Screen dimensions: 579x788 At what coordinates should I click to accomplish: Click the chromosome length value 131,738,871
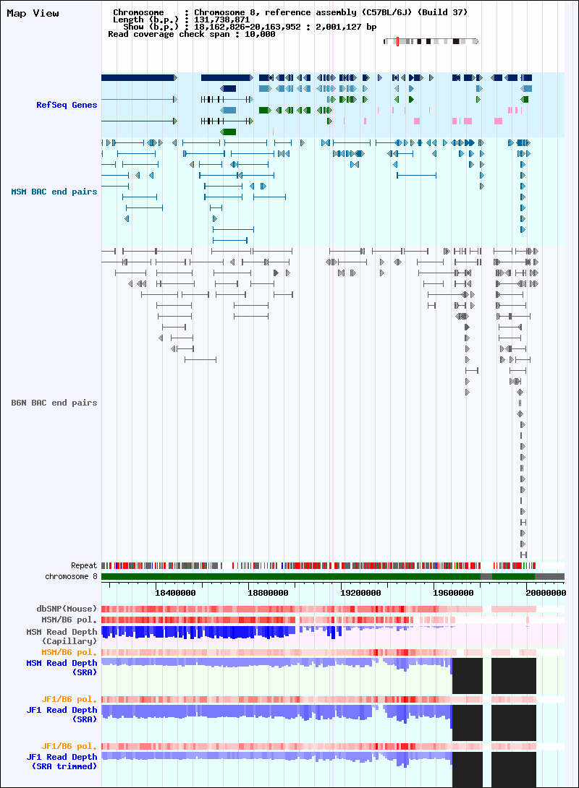(x=222, y=20)
